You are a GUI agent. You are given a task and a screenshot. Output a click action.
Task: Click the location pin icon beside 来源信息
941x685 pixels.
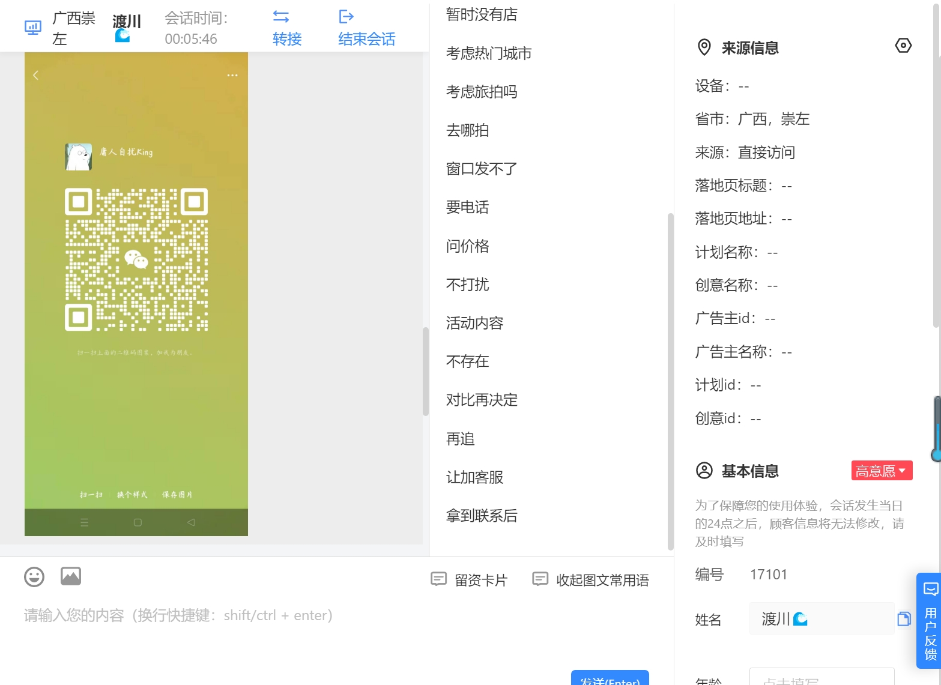tap(704, 47)
